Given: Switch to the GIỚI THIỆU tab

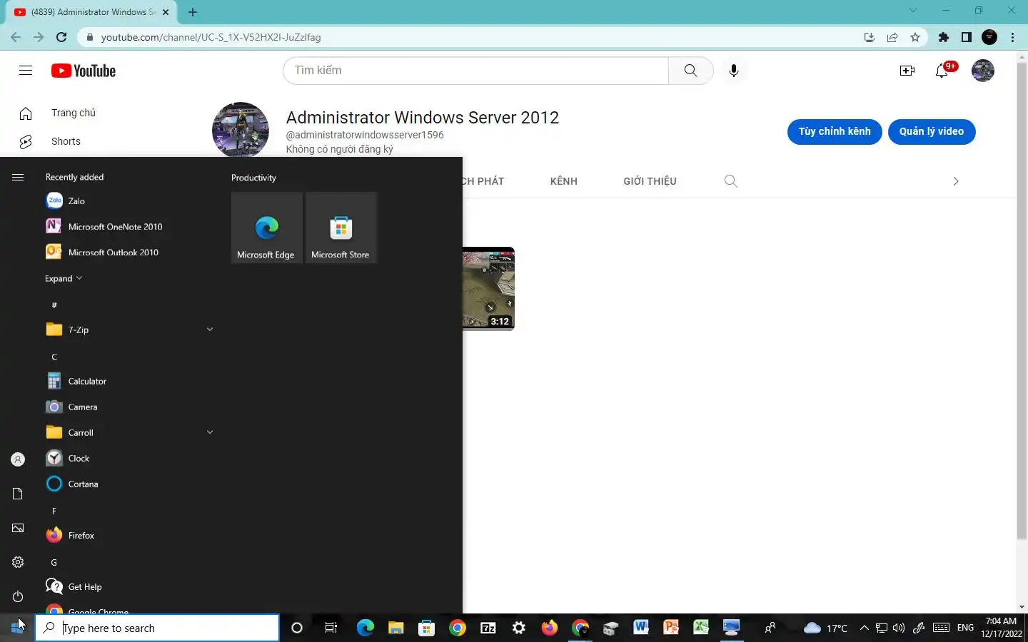Looking at the screenshot, I should coord(650,181).
